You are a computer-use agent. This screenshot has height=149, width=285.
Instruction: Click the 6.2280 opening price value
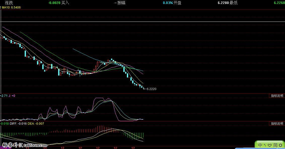tap(223, 3)
